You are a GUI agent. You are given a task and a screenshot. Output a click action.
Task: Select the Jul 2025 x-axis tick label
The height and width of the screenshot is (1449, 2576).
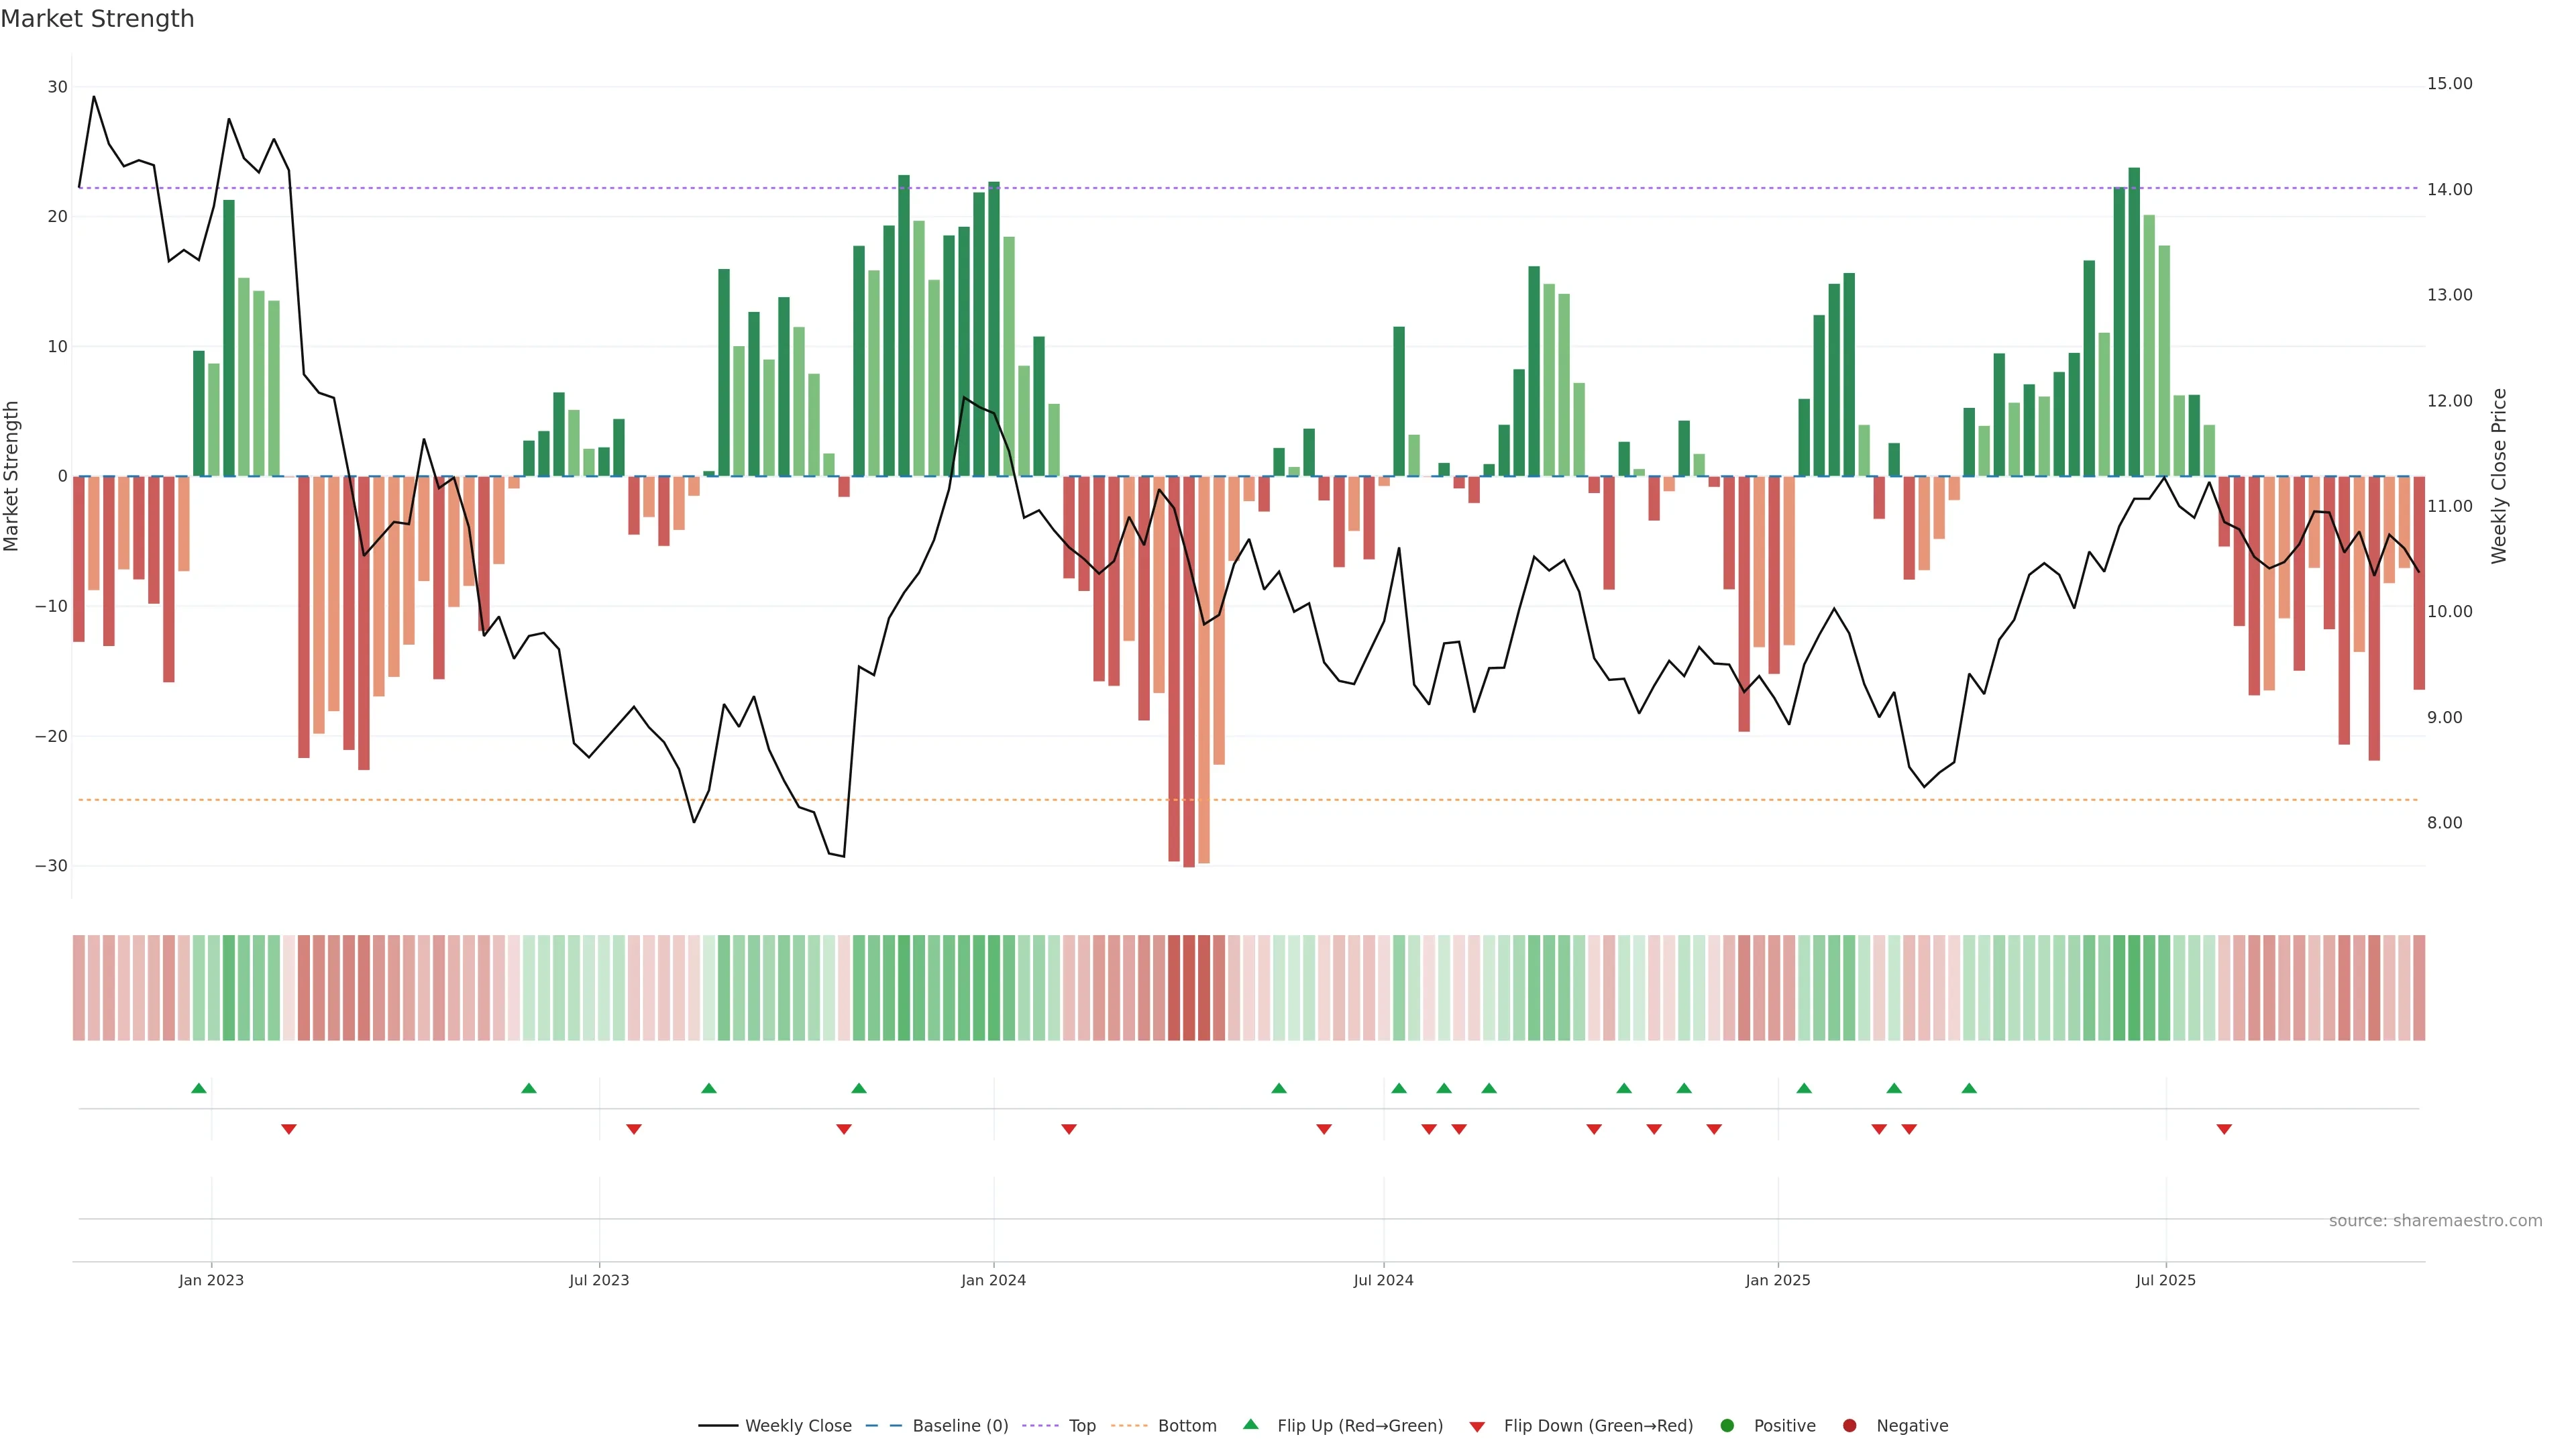coord(2165,1280)
